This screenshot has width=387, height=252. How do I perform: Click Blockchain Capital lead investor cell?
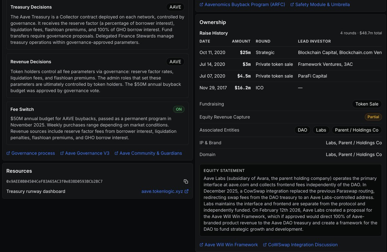340,52
